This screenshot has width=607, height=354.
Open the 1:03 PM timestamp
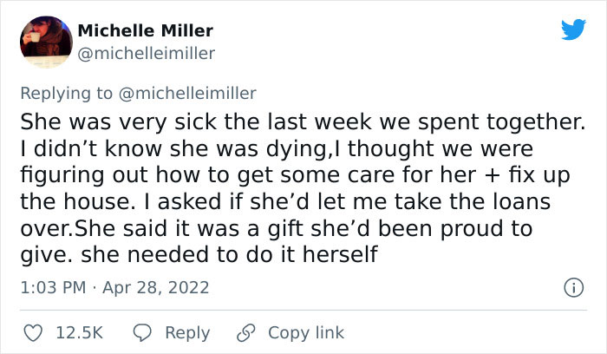(51, 287)
